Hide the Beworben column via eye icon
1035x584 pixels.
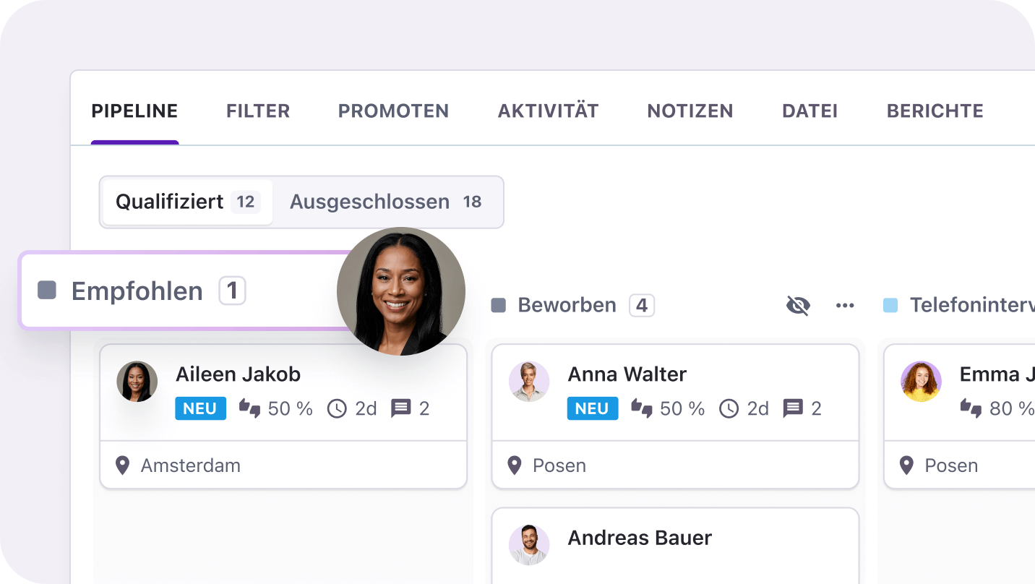[x=798, y=306]
